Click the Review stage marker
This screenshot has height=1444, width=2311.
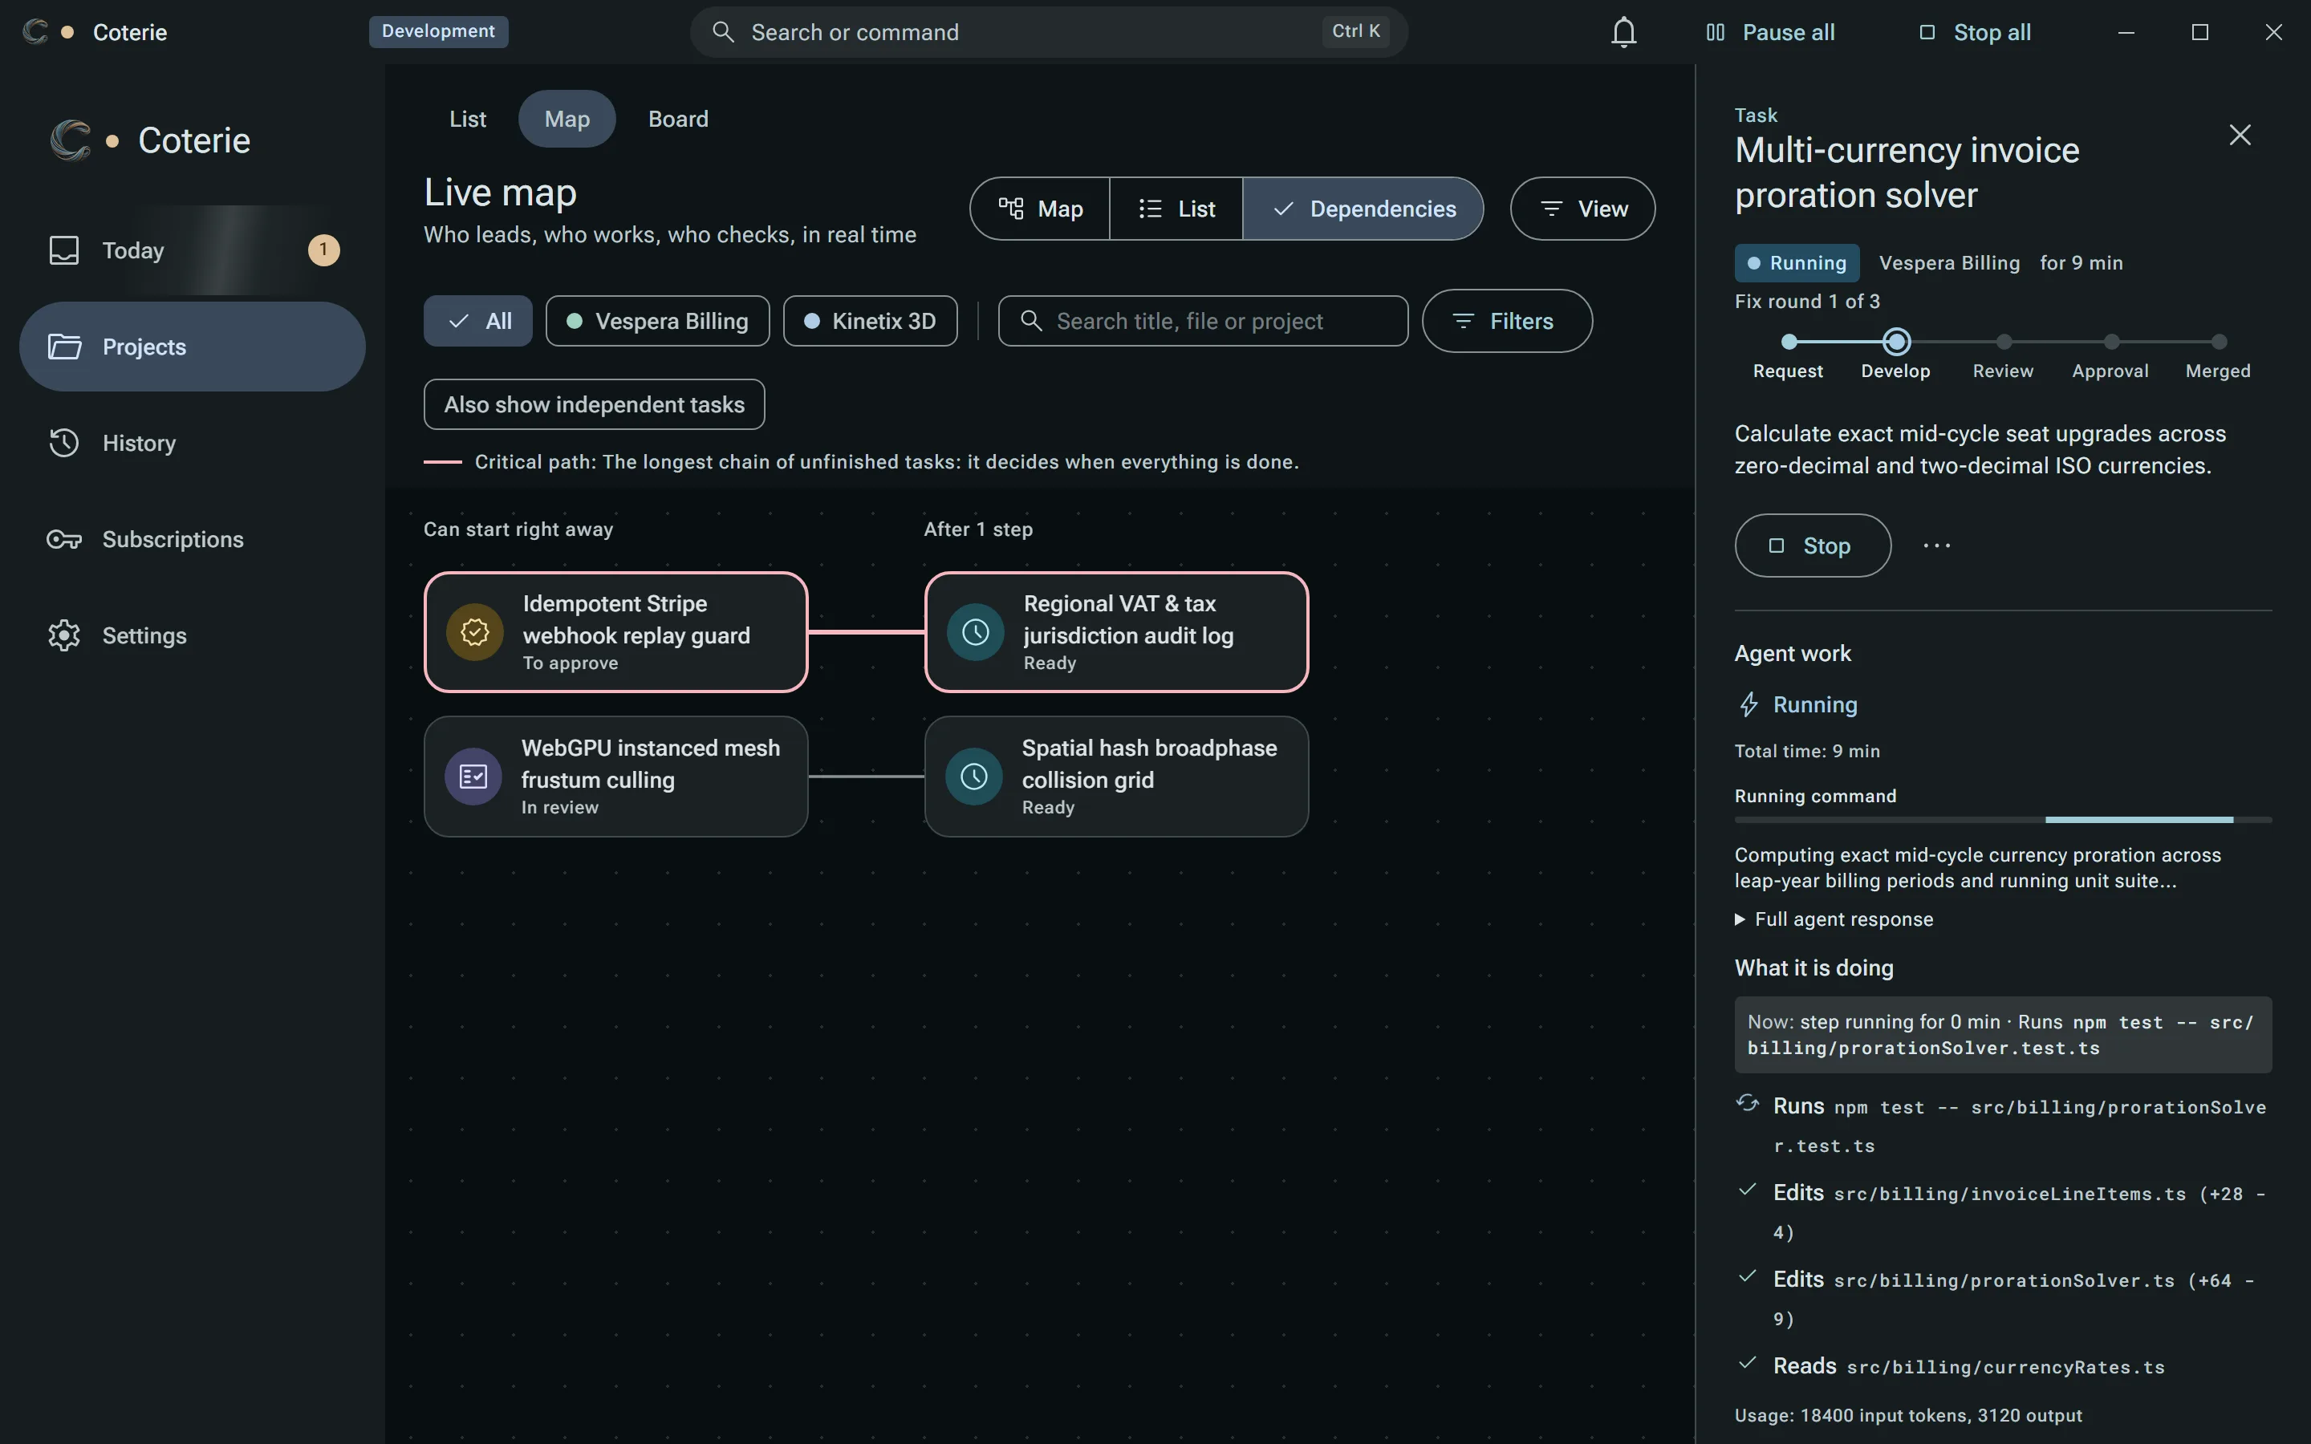point(2004,341)
